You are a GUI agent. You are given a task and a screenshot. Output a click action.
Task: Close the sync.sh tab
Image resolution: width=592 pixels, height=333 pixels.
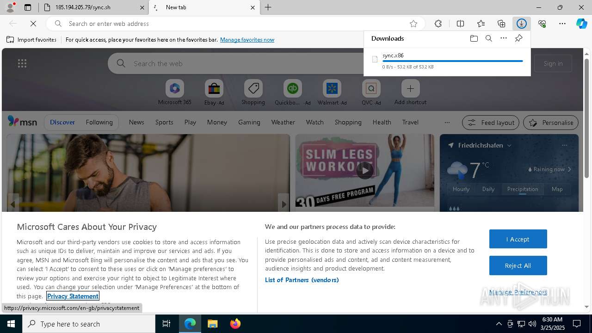142,7
